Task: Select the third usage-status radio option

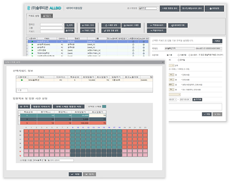Action: pos(190,55)
